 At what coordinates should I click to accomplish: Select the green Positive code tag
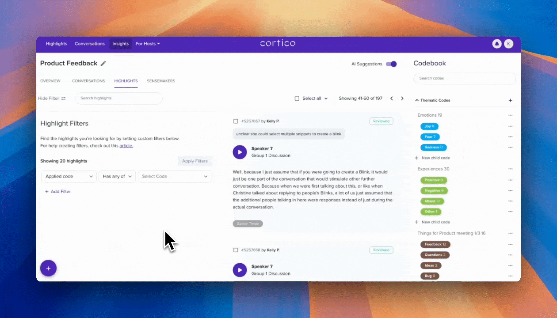click(x=434, y=180)
